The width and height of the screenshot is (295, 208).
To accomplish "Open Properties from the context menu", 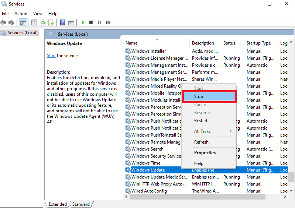I will click(209, 153).
